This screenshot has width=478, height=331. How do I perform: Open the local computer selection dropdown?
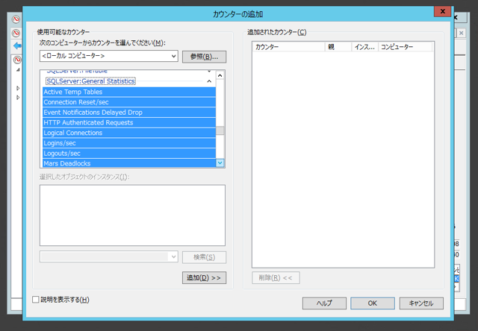pyautogui.click(x=173, y=56)
